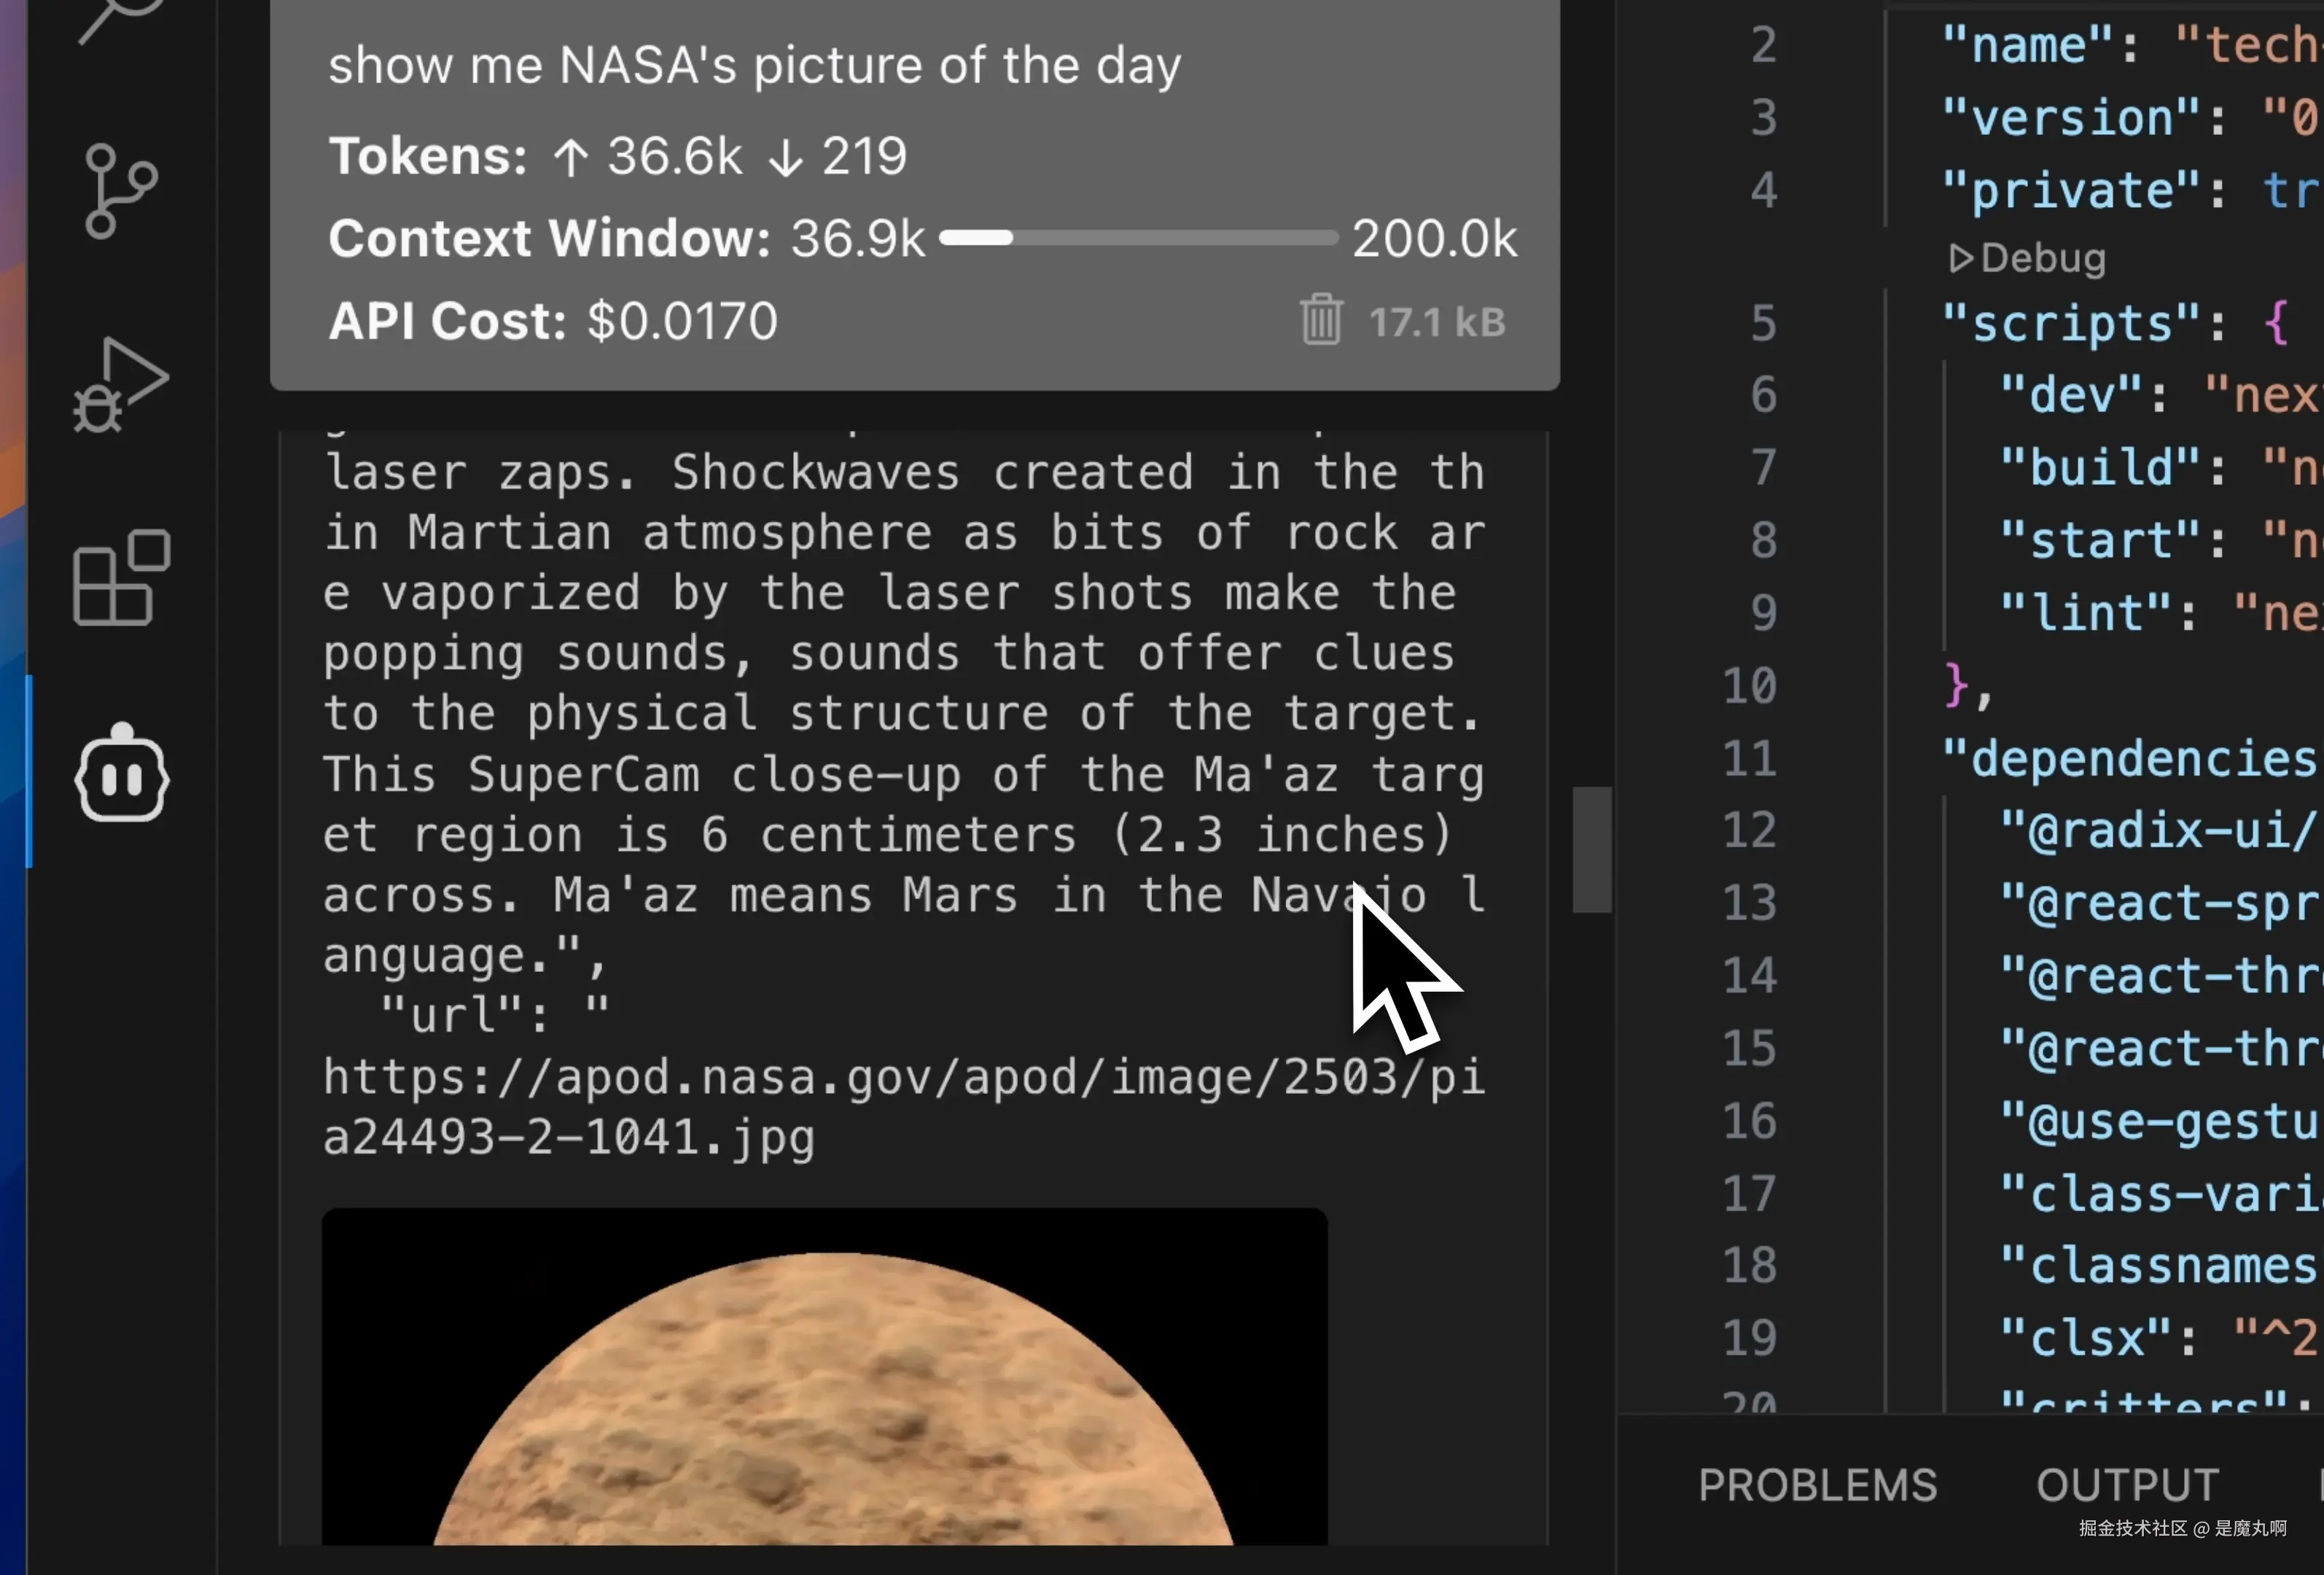Open the Cline robot chat panel

121,773
